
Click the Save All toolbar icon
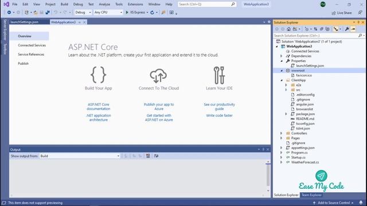48,13
